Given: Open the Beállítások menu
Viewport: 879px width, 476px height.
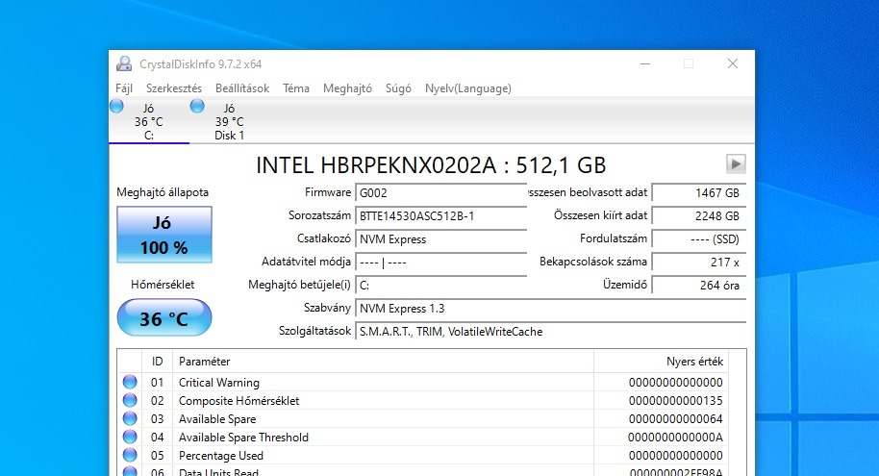Looking at the screenshot, I should click(x=242, y=88).
